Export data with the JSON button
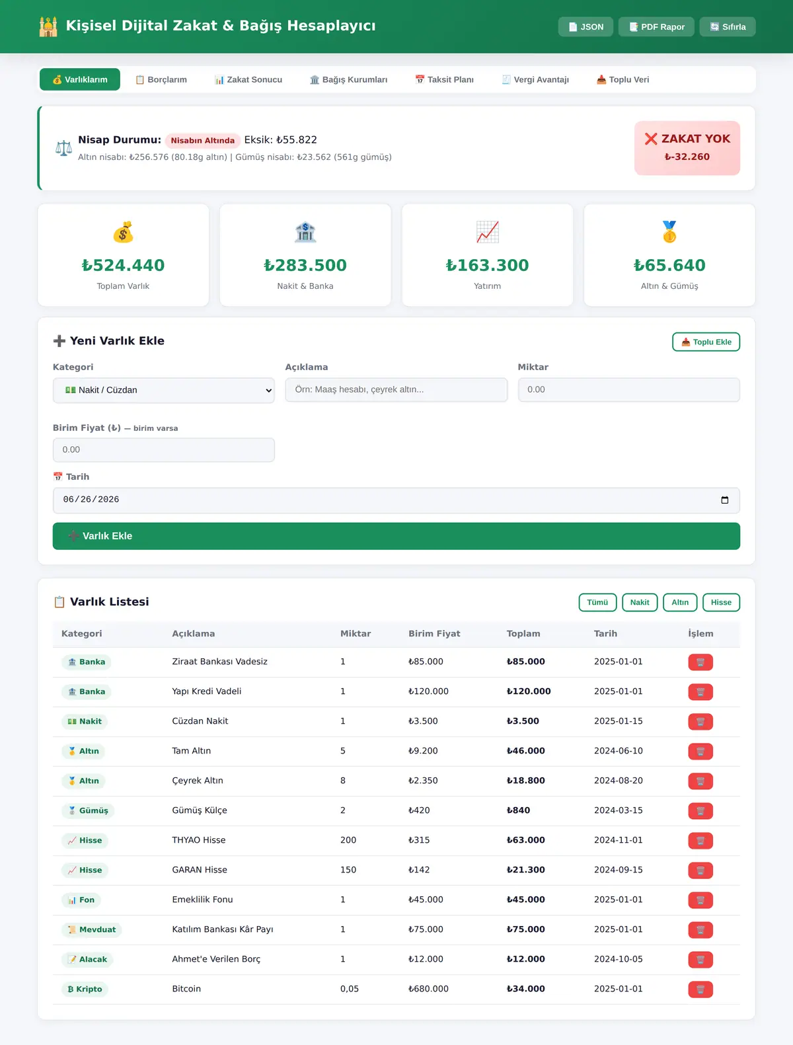The image size is (793, 1045). (585, 26)
